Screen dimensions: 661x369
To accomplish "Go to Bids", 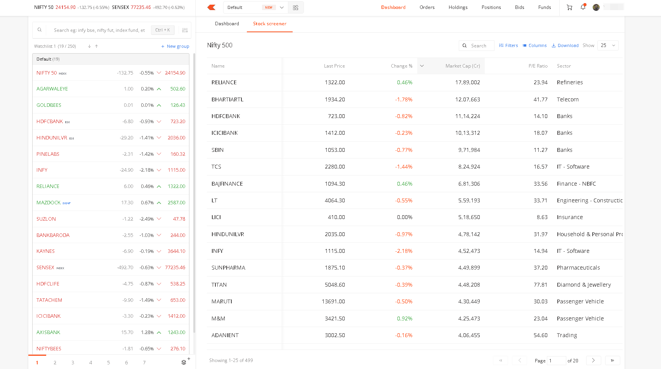I will 520,7.
